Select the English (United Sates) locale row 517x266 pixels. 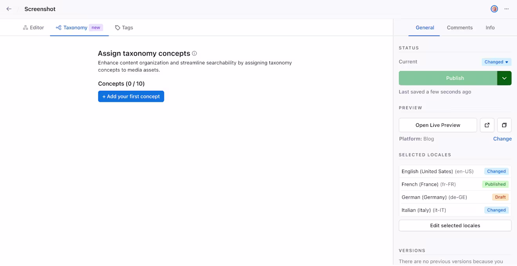(x=455, y=171)
